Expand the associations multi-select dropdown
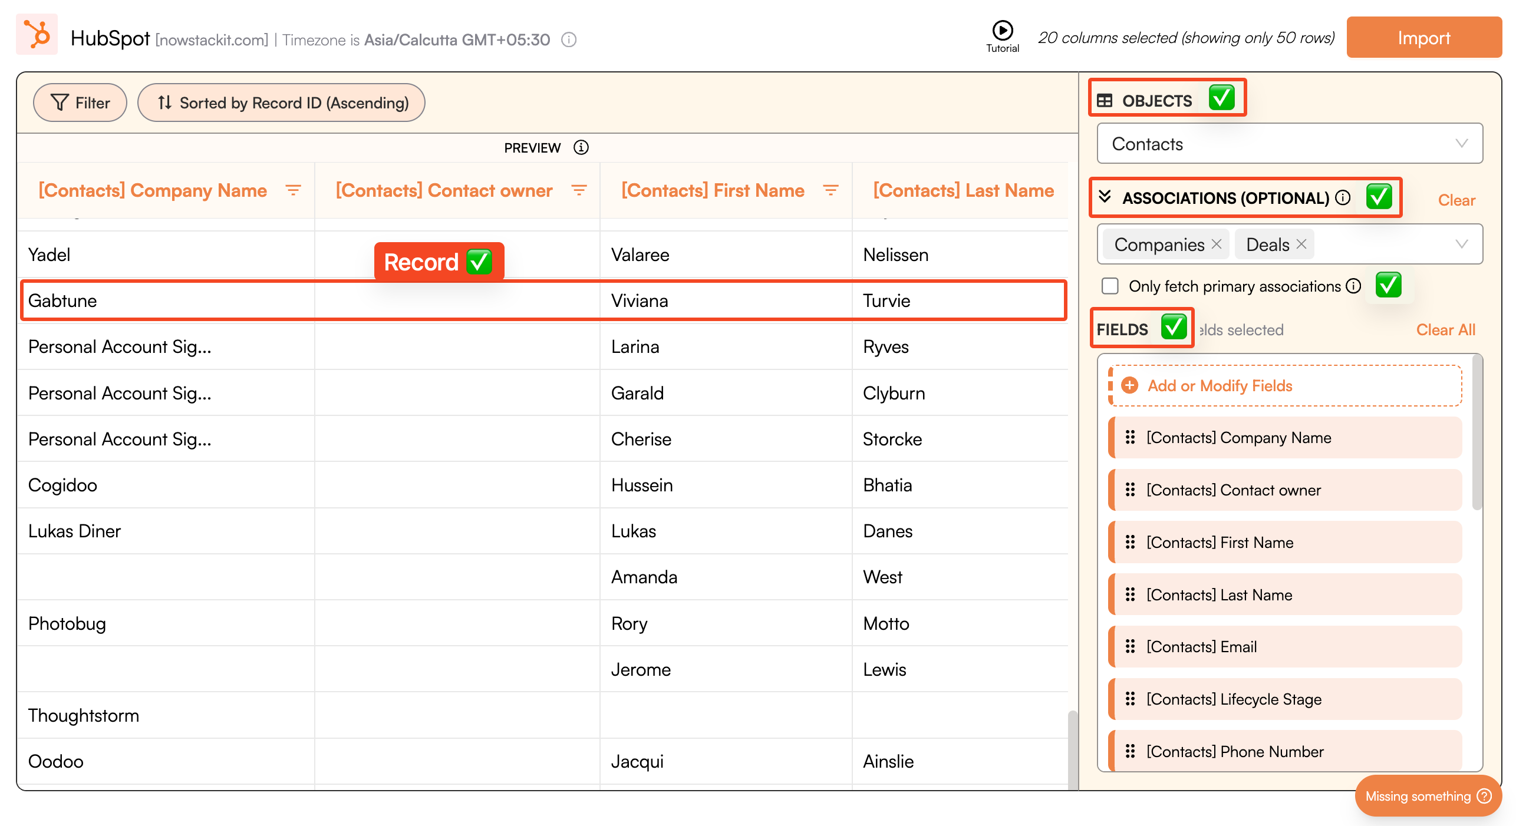The width and height of the screenshot is (1516, 826). point(1461,245)
